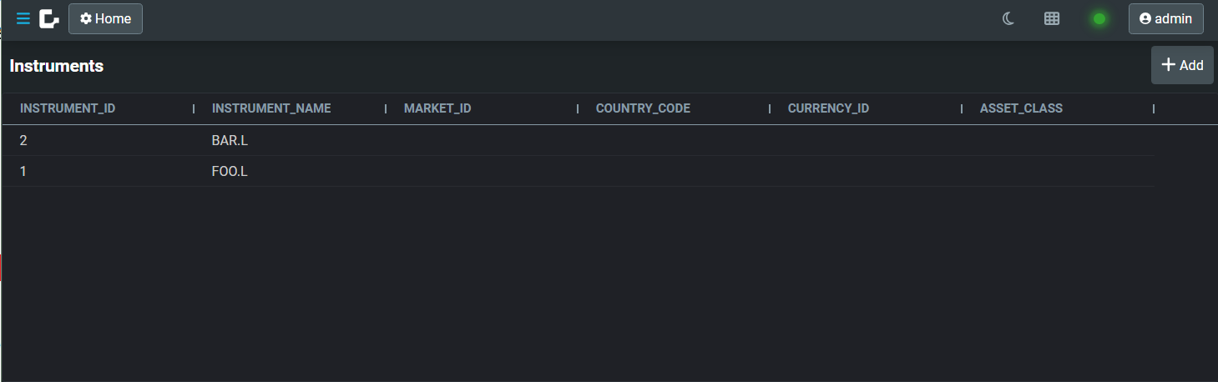Click the green connection status indicator

coord(1099,18)
